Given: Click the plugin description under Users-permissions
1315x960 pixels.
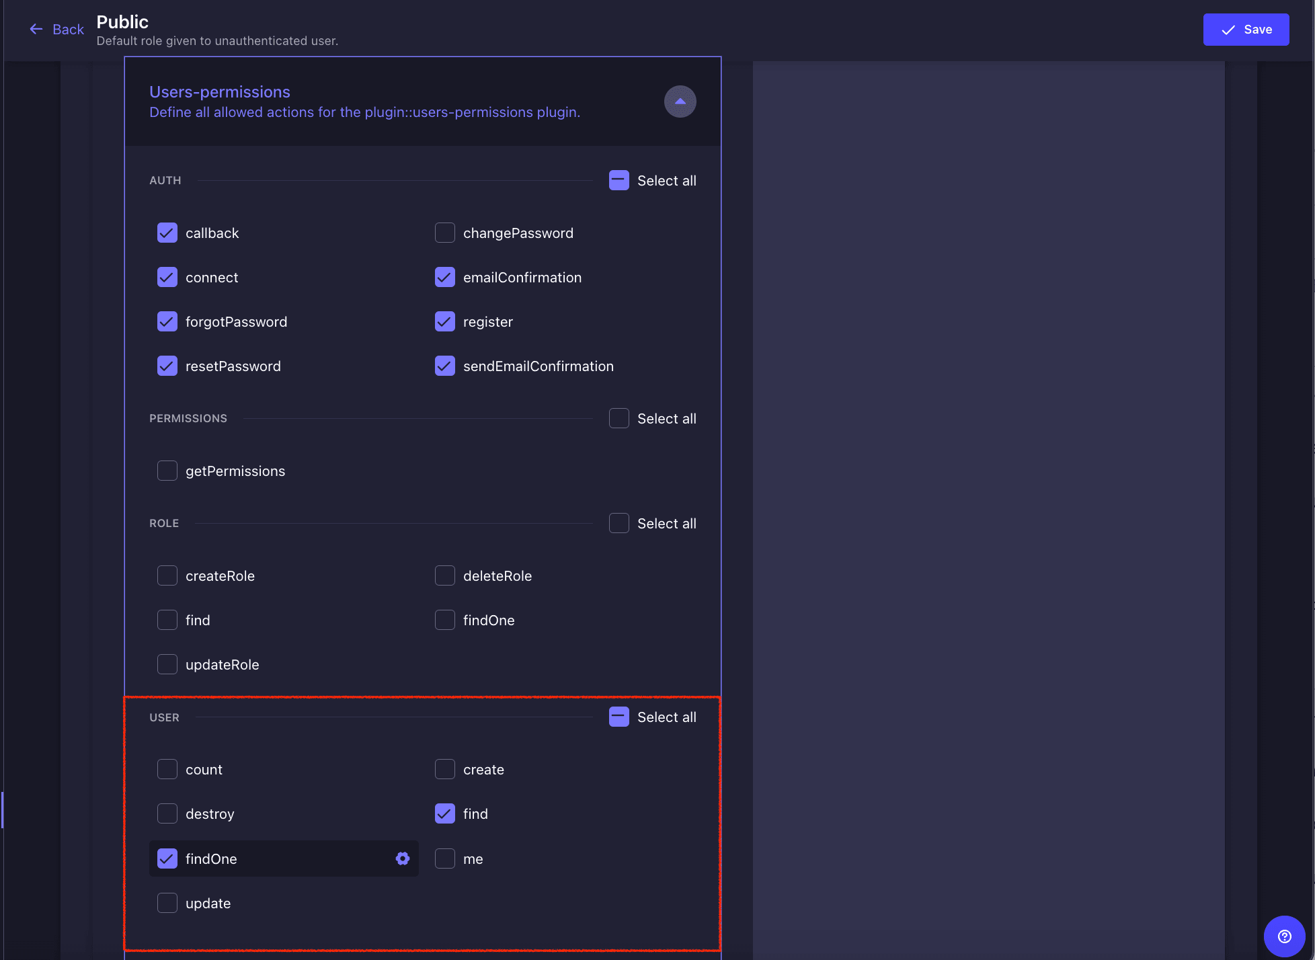Looking at the screenshot, I should click(x=364, y=112).
